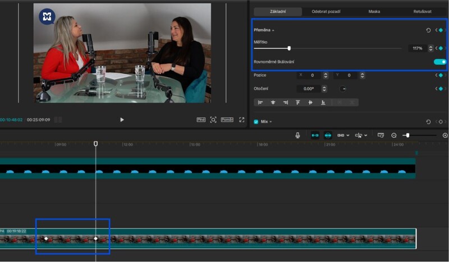Reset the Mix blend settings
The image size is (449, 262).
428,121
